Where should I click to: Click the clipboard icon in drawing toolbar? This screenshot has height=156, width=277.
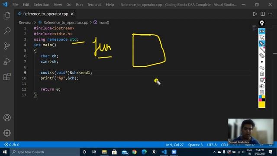point(262,92)
